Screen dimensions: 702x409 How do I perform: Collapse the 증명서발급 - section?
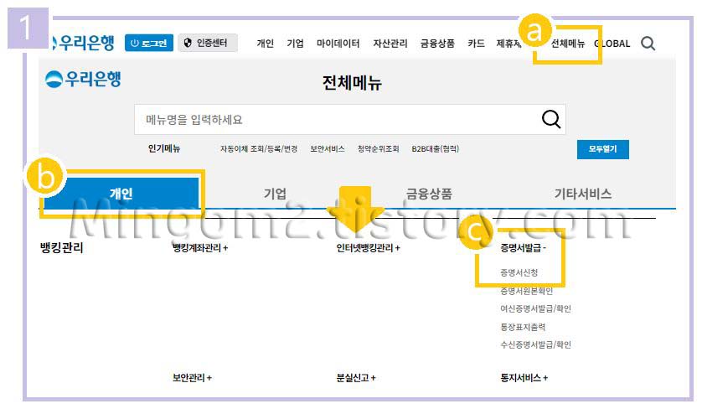click(523, 248)
